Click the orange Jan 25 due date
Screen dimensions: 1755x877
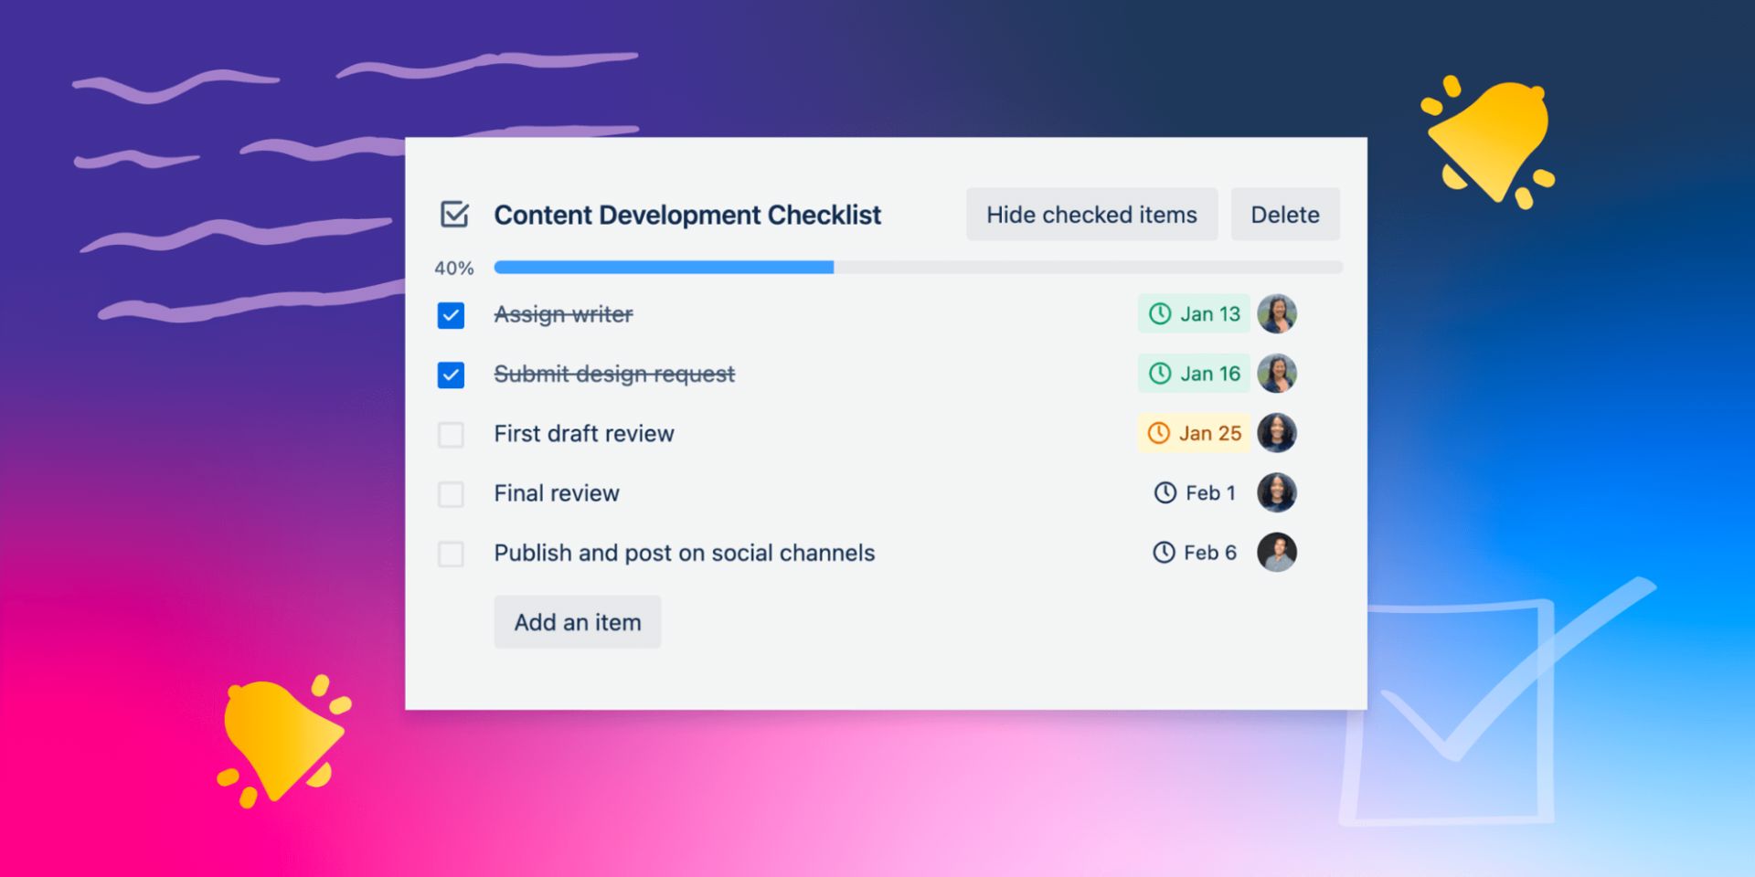tap(1194, 433)
